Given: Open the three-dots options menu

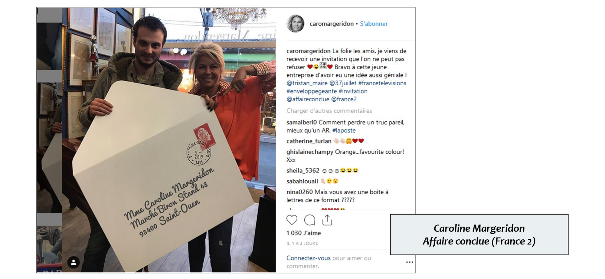Looking at the screenshot, I should coord(410,262).
